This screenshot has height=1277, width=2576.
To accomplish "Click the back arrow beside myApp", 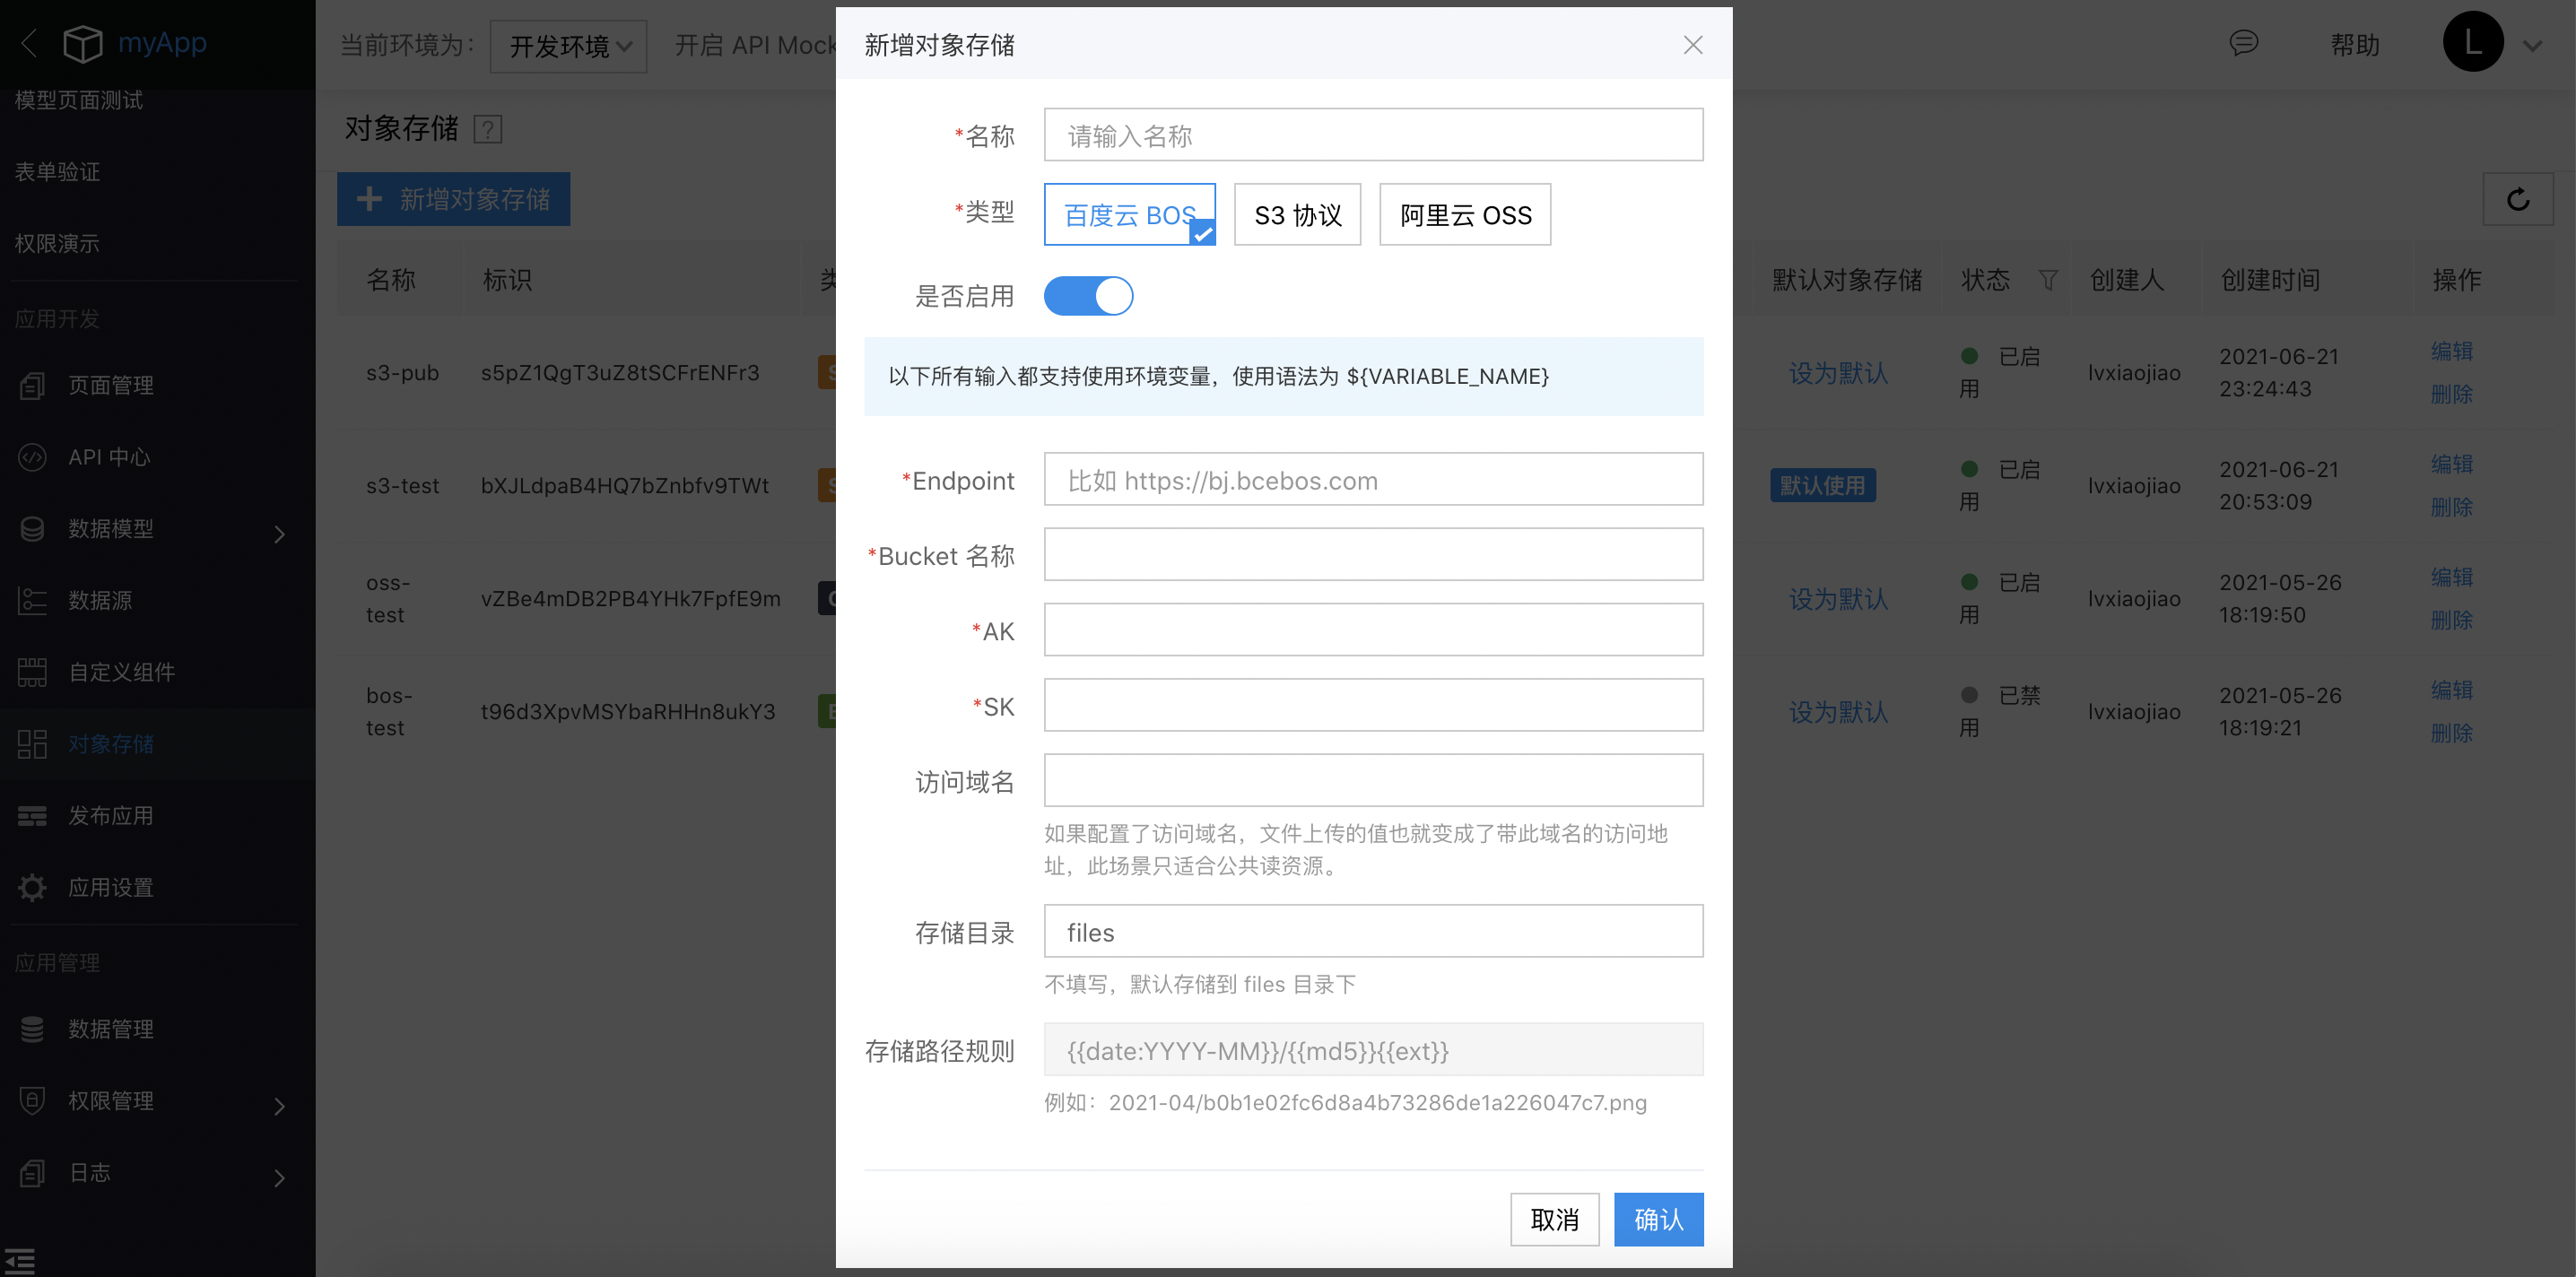I will (30, 44).
